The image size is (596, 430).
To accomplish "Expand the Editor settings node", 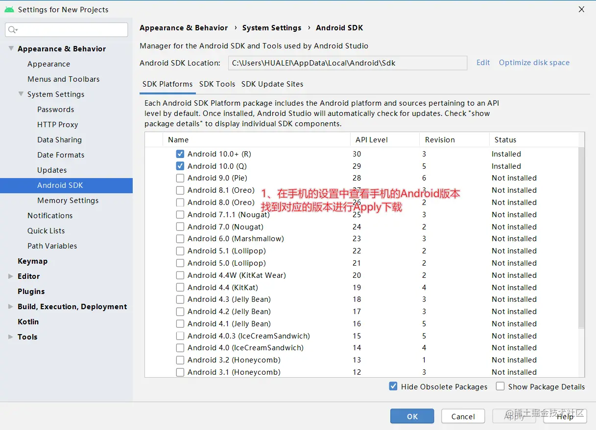I will click(11, 276).
